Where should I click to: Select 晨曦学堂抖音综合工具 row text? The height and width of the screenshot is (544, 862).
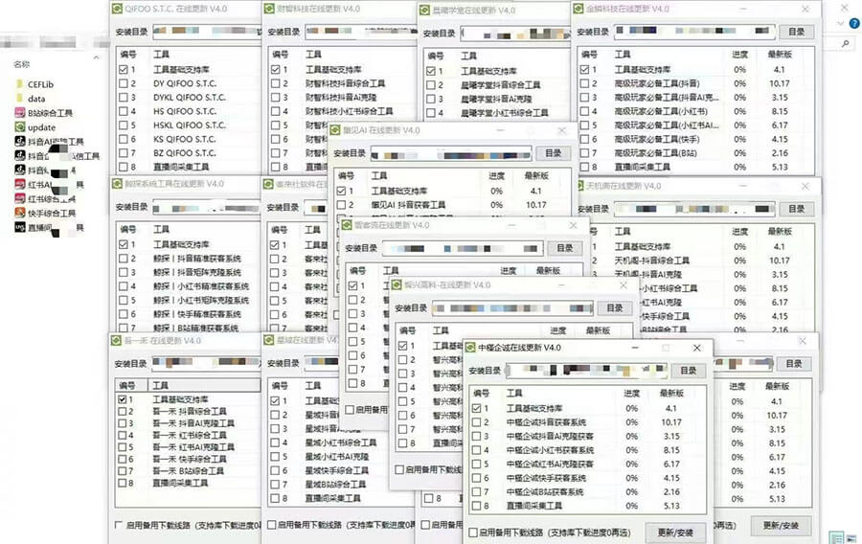501,85
